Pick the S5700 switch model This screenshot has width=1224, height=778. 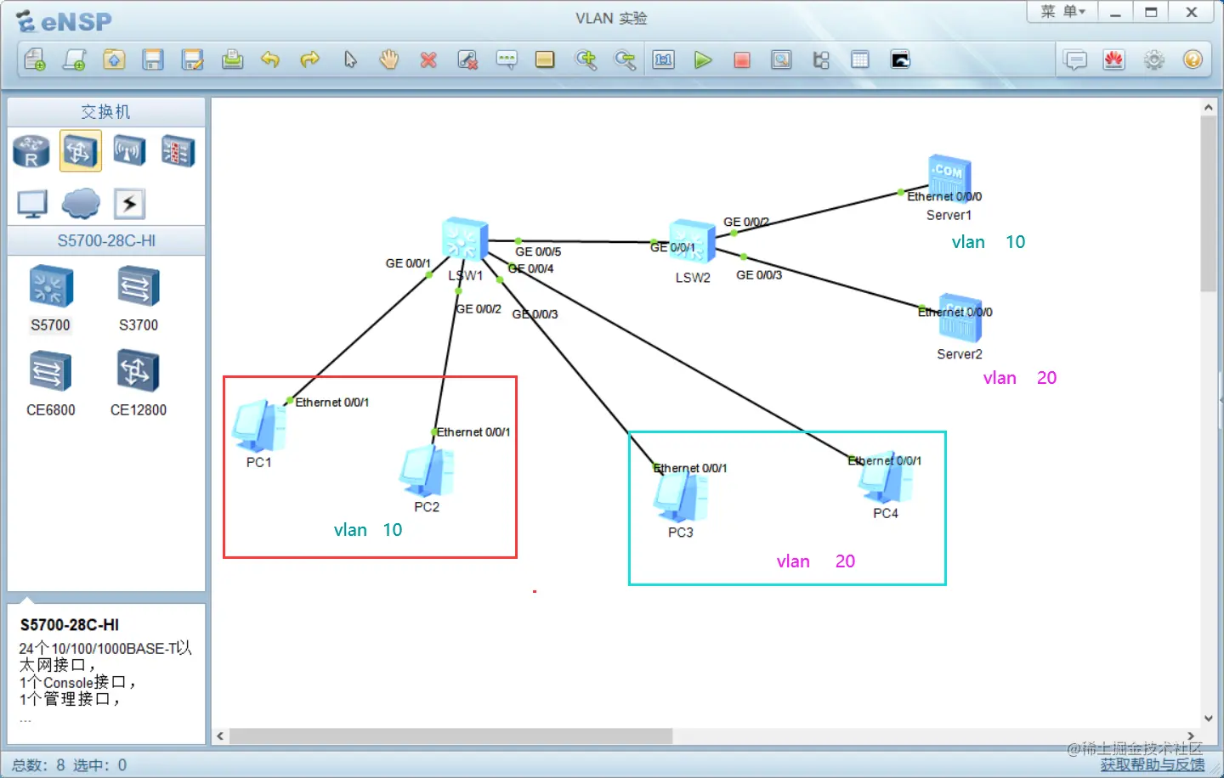50,298
